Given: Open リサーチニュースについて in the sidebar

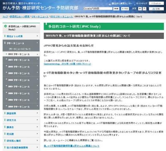Looking at the screenshot, I should pyautogui.click(x=20, y=49).
